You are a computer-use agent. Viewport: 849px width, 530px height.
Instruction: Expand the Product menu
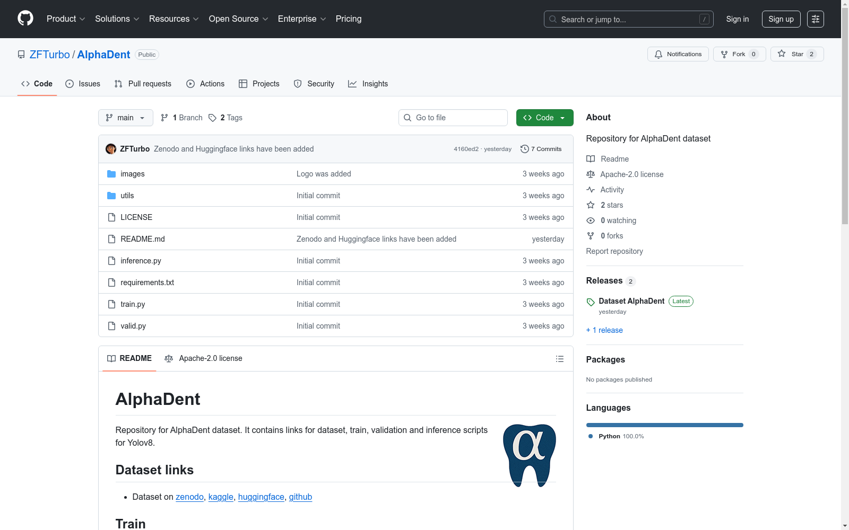pyautogui.click(x=66, y=19)
